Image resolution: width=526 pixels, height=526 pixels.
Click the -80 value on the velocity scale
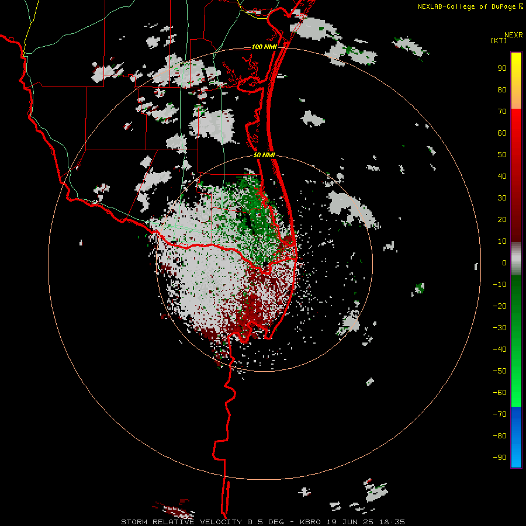click(500, 436)
